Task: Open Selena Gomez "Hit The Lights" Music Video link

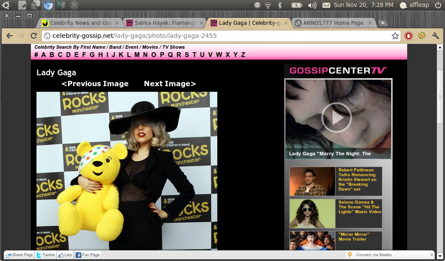Action: 359,207
